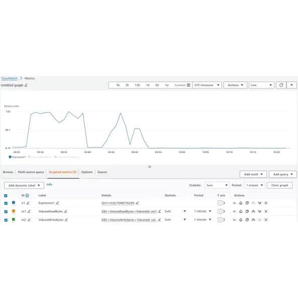Apply anomaly detection on the e1 row
The image size is (298, 298).
235,203
